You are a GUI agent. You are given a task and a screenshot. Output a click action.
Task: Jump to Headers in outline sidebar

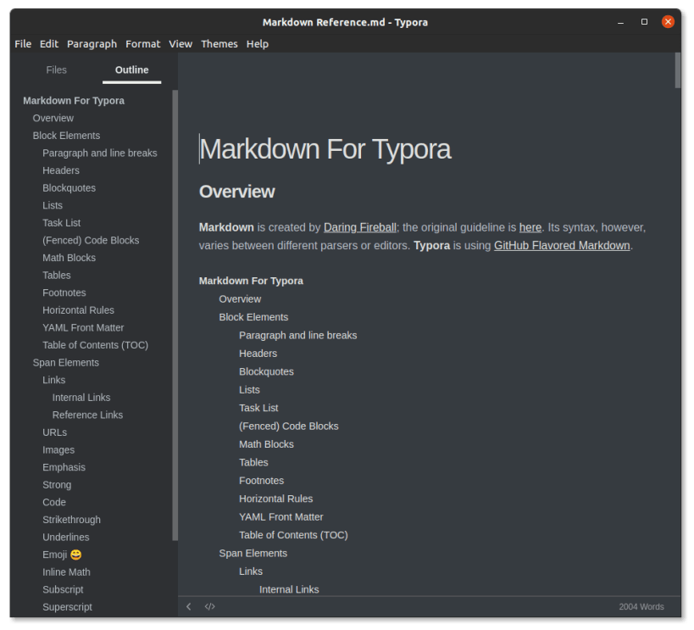coord(61,170)
